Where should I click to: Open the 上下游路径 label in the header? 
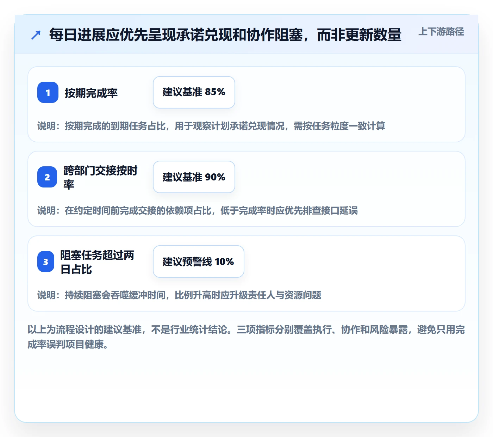441,32
